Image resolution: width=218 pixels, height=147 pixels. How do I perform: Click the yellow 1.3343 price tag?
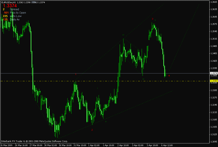pos(213,81)
